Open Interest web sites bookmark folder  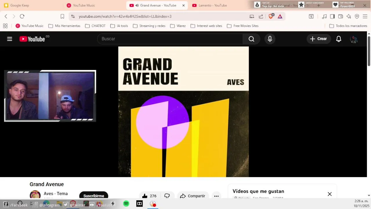[206, 26]
